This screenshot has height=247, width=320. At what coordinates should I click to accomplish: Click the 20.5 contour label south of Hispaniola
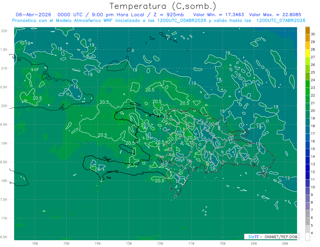coord(159,181)
